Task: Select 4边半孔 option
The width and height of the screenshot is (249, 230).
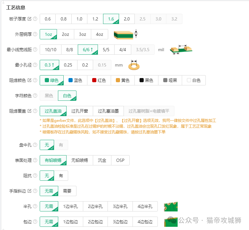Action: [145, 206]
